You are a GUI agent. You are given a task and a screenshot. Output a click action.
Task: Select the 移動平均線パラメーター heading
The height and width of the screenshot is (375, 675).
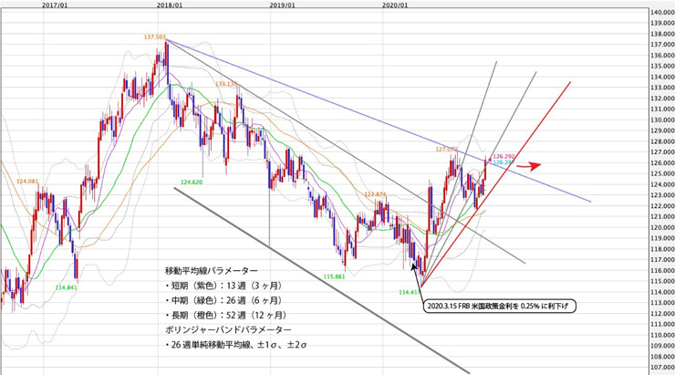212,271
